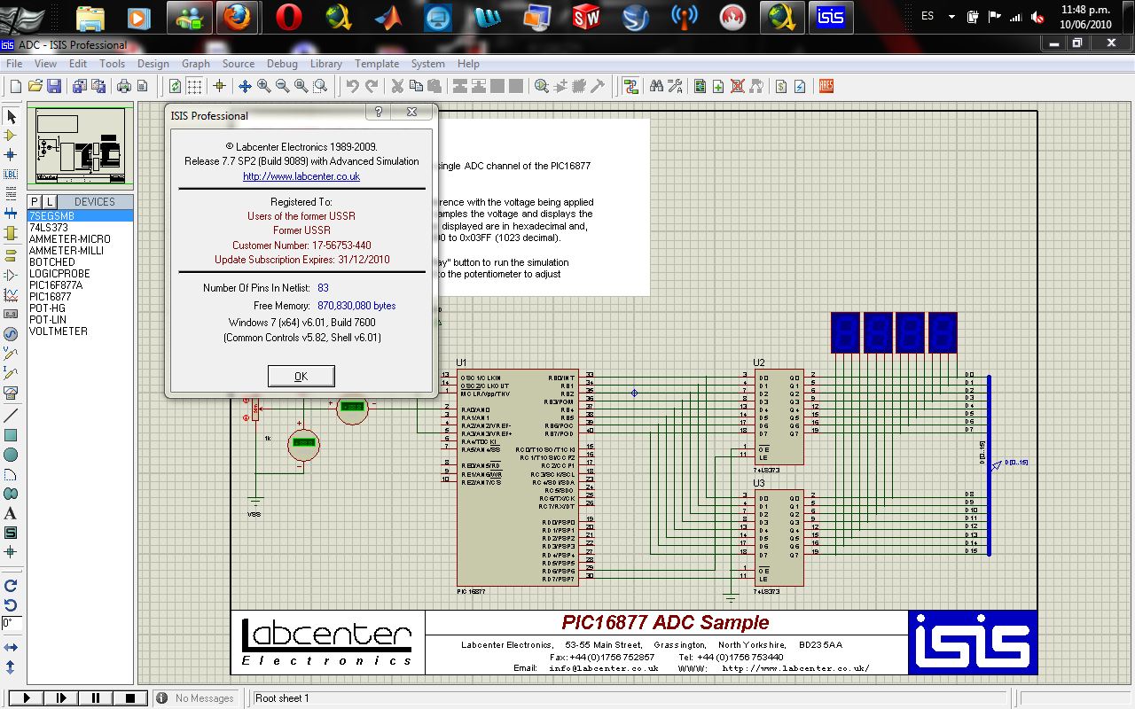The image size is (1135, 709).
Task: Open the Template menu
Action: [x=376, y=63]
